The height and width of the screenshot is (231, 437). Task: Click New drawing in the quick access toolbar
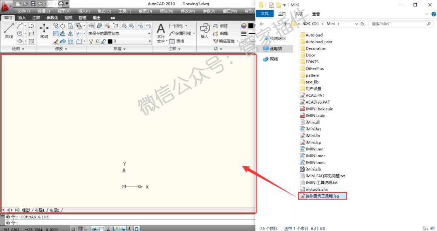pos(18,4)
